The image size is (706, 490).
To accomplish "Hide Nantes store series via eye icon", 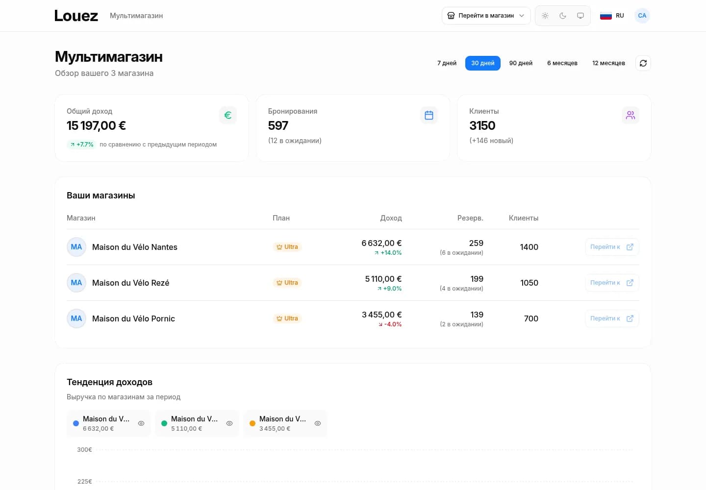I will click(x=141, y=423).
